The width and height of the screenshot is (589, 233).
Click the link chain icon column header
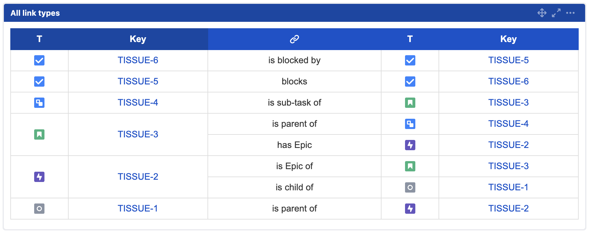point(294,39)
